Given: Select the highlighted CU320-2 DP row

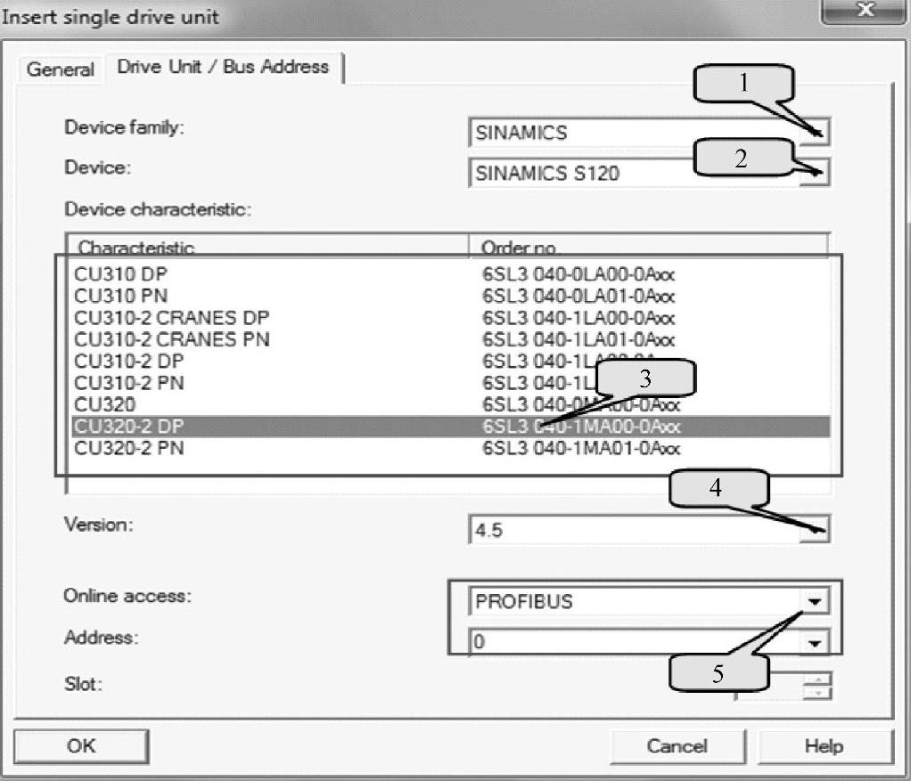Looking at the screenshot, I should [x=450, y=427].
